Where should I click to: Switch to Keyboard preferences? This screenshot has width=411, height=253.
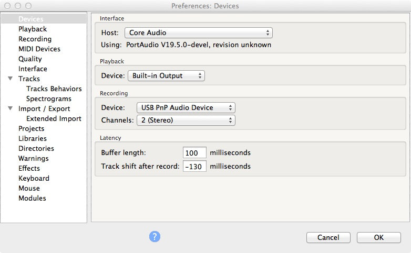[34, 179]
